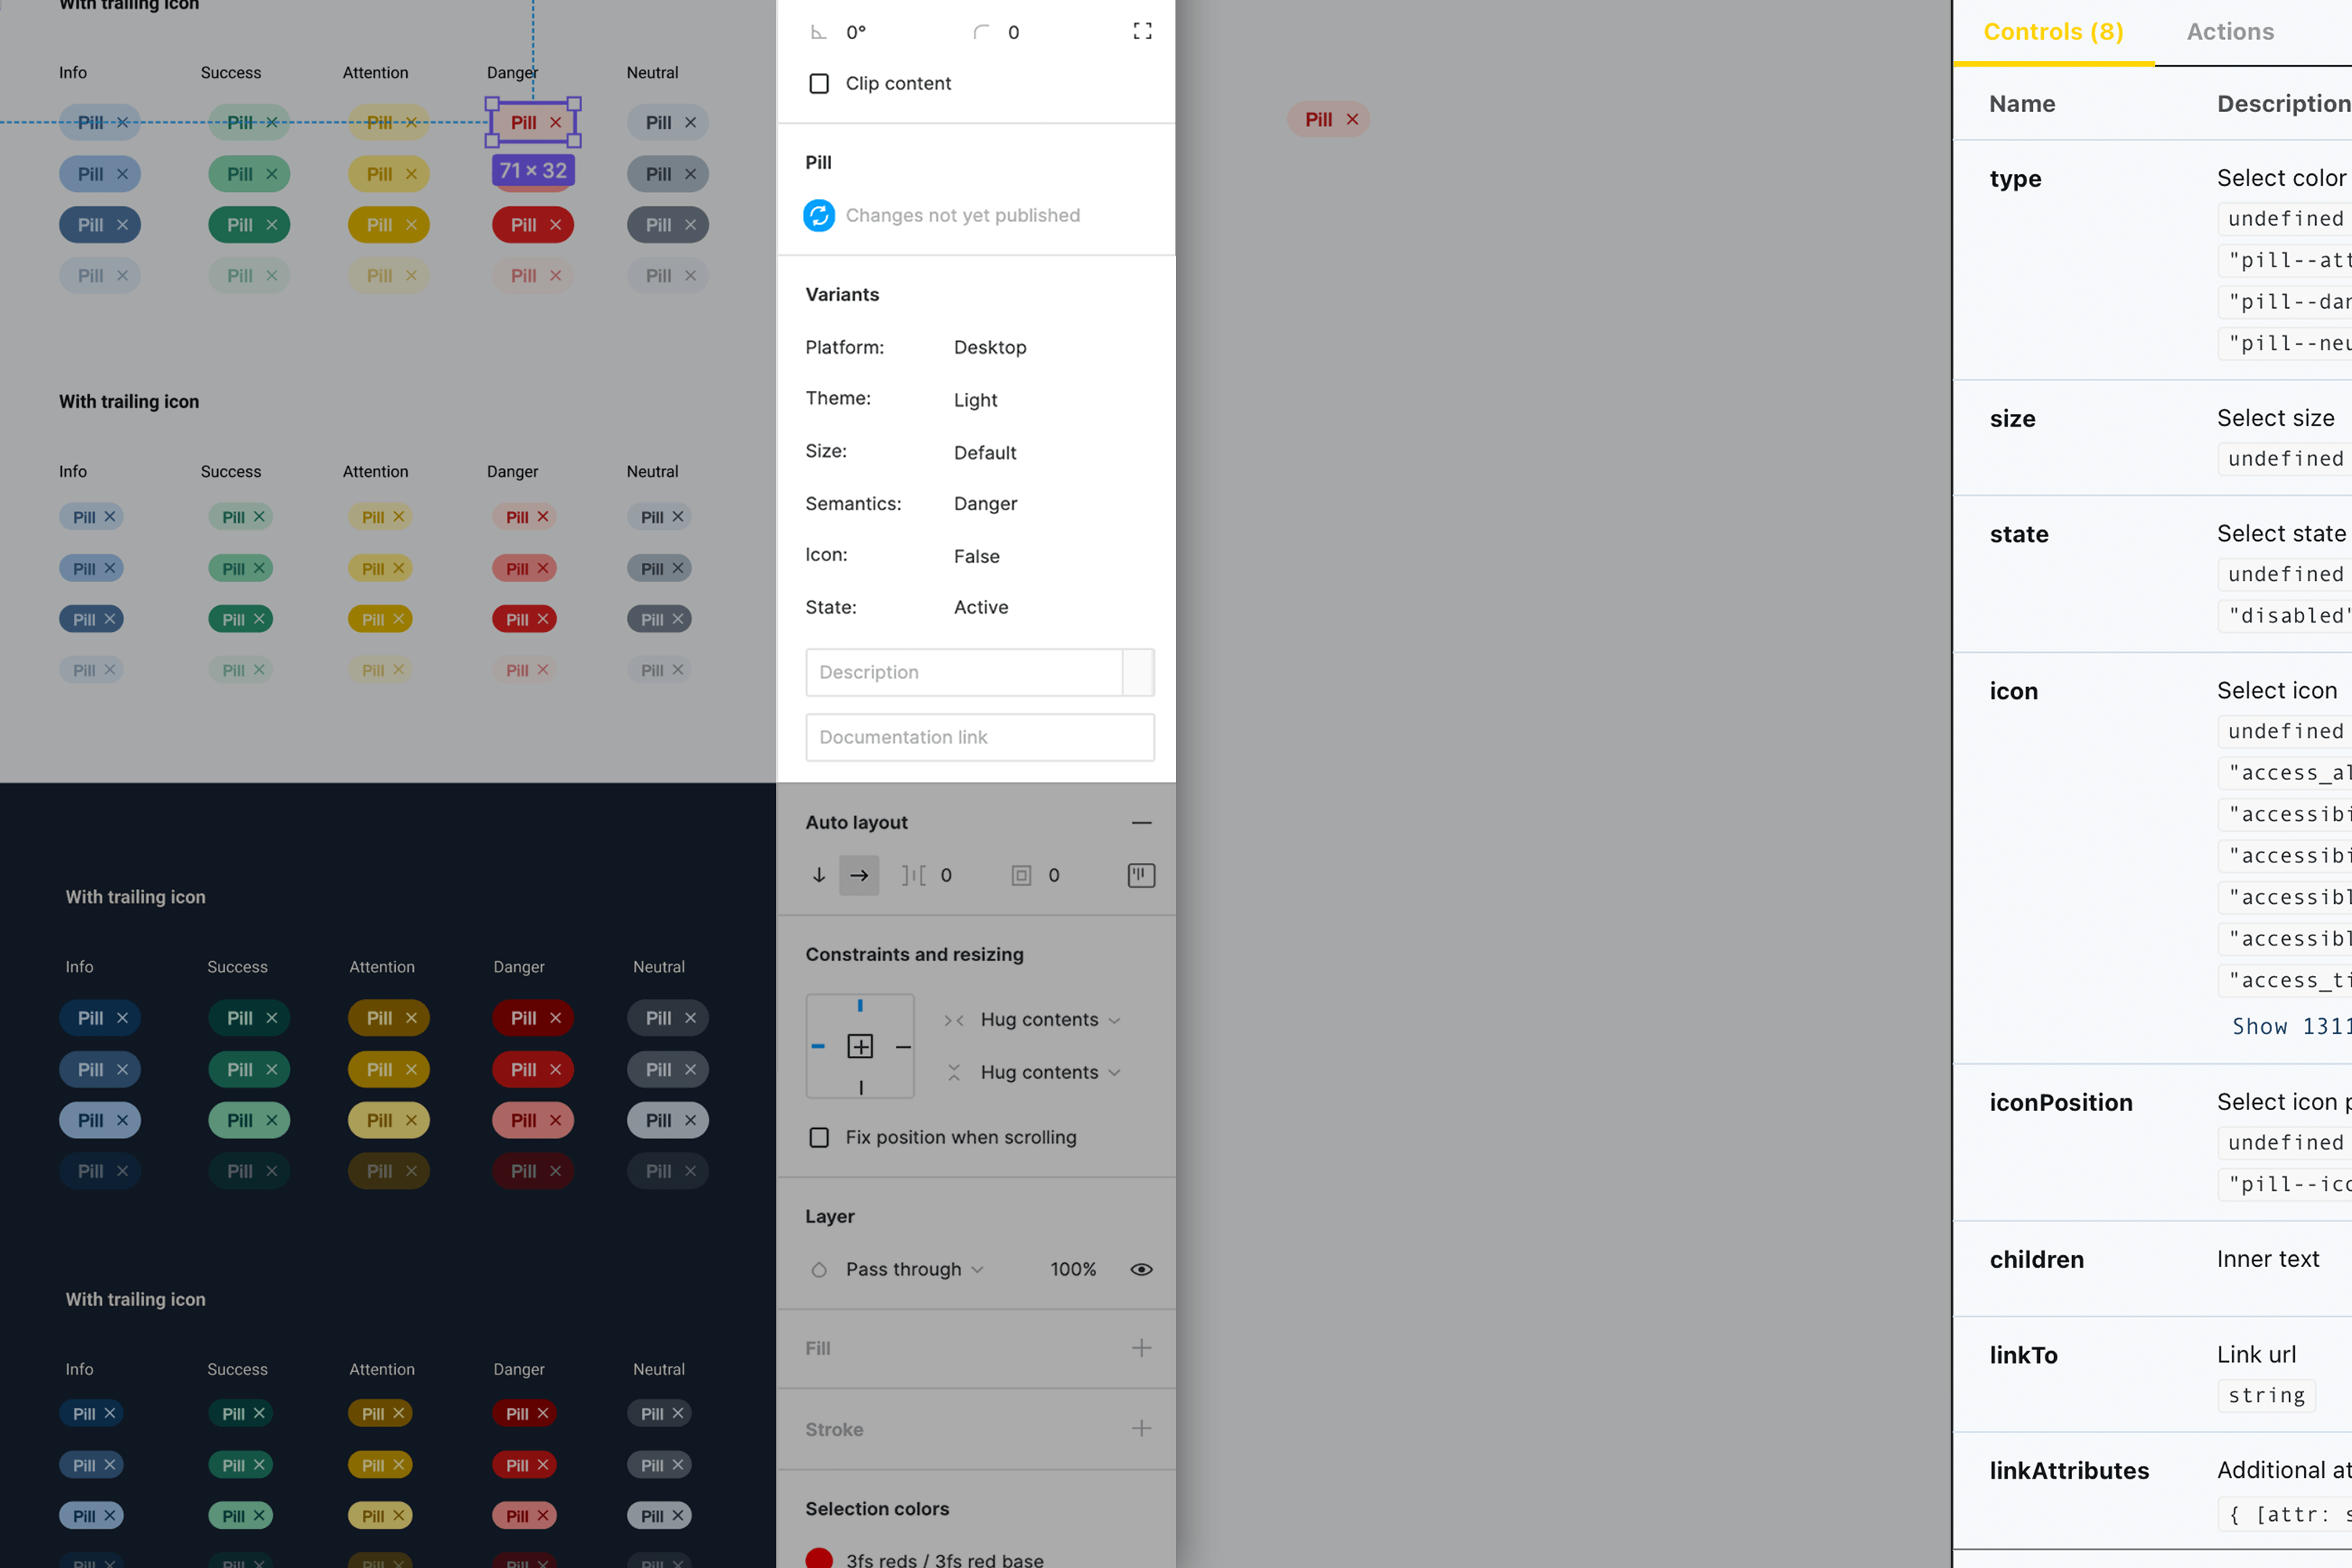Screen dimensions: 2352x1568
Task: Click the pass-through blend mode icon
Action: coord(817,1269)
